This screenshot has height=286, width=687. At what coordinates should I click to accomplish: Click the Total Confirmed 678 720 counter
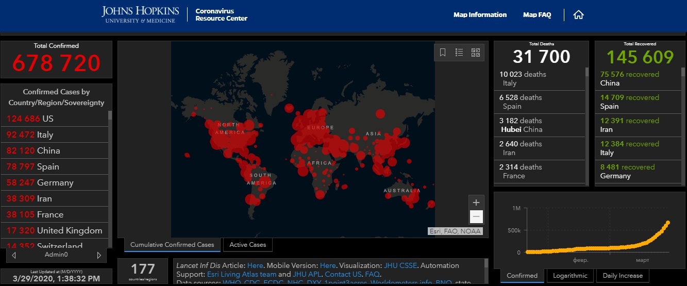pyautogui.click(x=56, y=63)
